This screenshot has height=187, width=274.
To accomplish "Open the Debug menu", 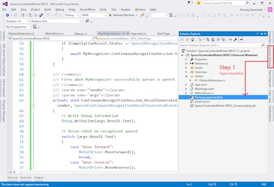I will 60,9.
